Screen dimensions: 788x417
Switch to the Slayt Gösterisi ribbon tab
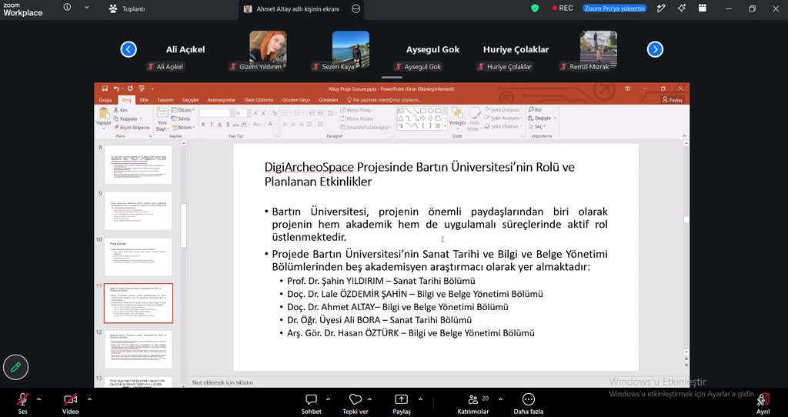coord(259,100)
